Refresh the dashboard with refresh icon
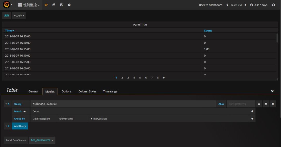The width and height of the screenshot is (281, 147). pos(273,5)
